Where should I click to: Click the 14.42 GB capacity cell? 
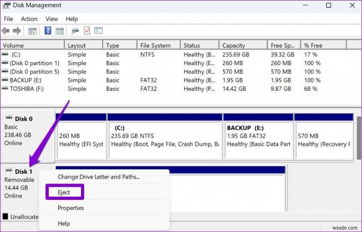234,89
